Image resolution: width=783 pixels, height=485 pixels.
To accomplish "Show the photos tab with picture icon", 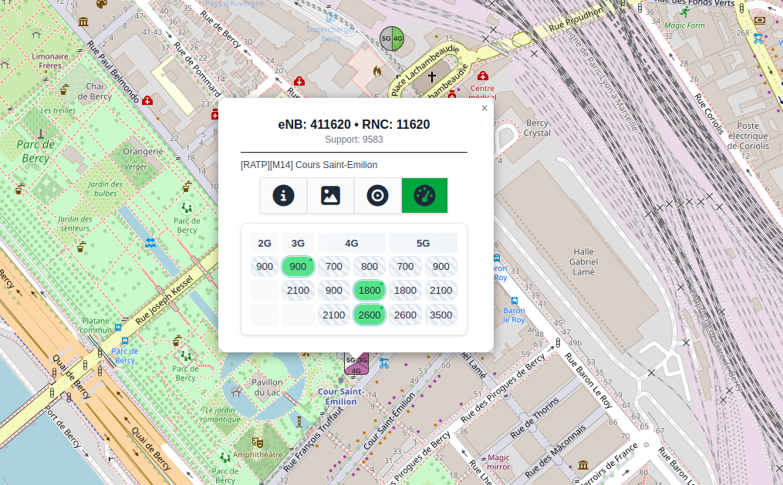I will [330, 196].
